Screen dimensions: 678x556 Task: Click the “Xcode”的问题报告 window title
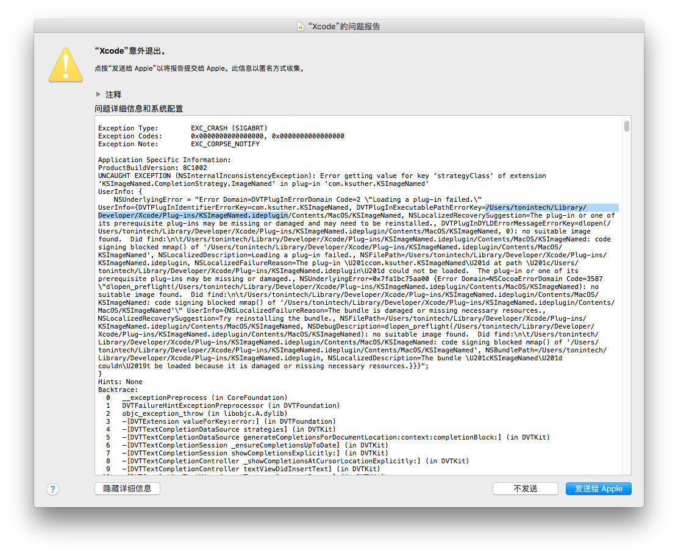[344, 26]
